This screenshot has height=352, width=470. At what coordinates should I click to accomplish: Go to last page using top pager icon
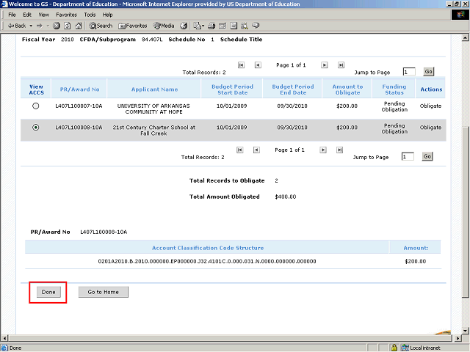pyautogui.click(x=339, y=65)
